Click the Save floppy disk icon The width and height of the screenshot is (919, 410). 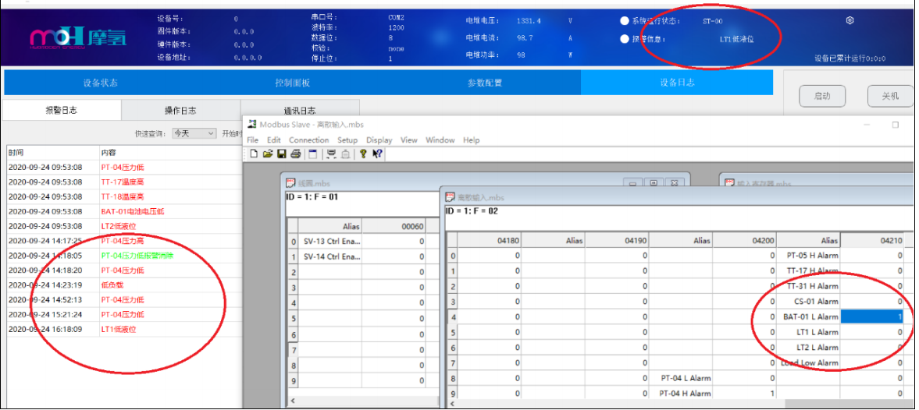tap(280, 154)
